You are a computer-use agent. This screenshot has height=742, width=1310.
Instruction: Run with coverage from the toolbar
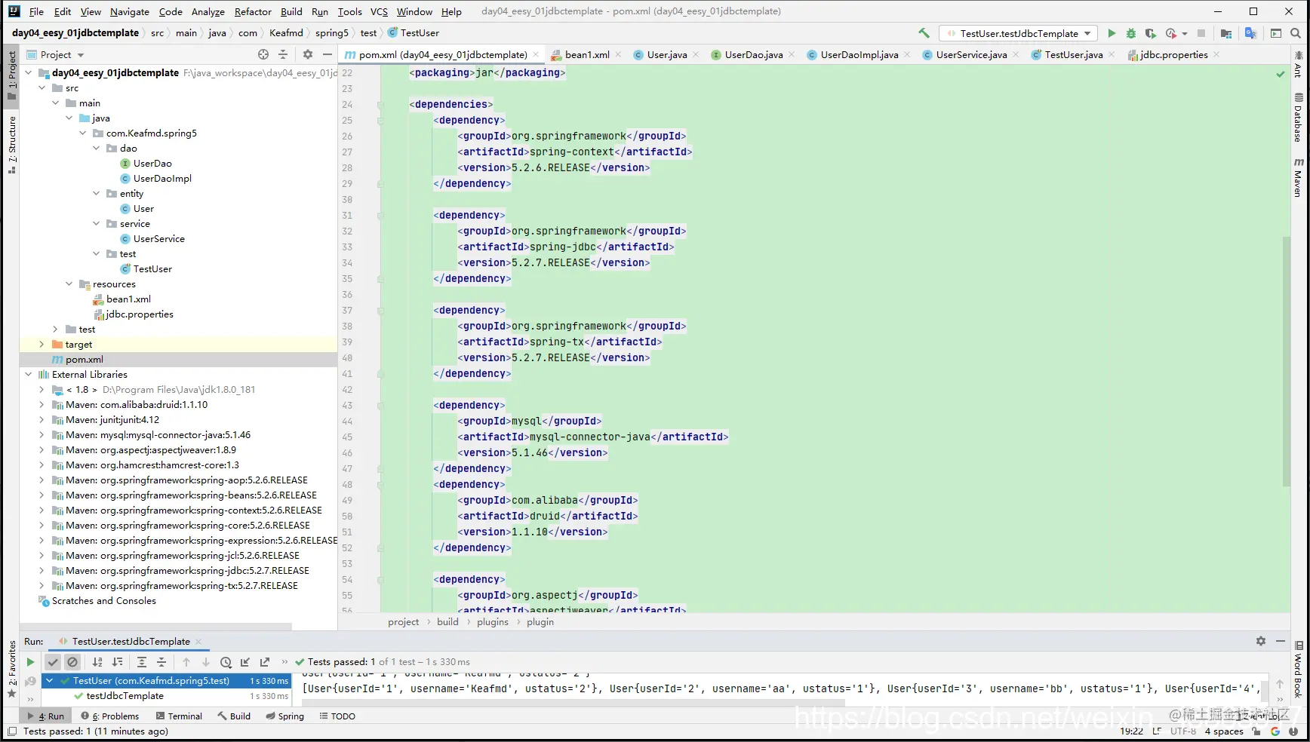pos(1150,33)
